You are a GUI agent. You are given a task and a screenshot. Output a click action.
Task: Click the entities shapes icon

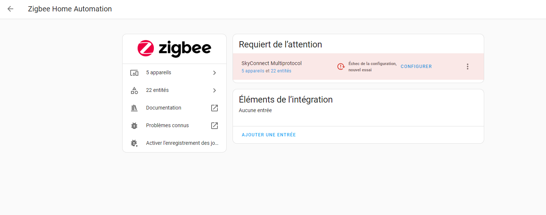coord(134,90)
